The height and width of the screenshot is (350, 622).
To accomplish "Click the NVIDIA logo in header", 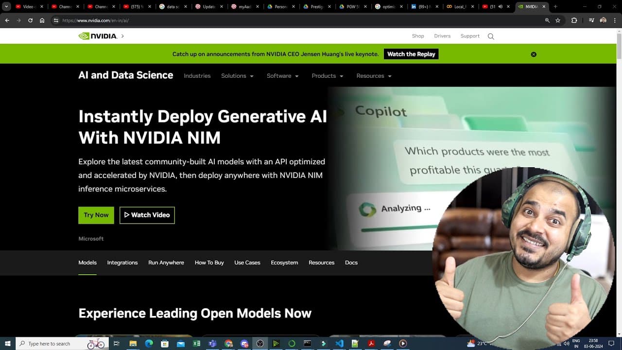I will [x=98, y=36].
